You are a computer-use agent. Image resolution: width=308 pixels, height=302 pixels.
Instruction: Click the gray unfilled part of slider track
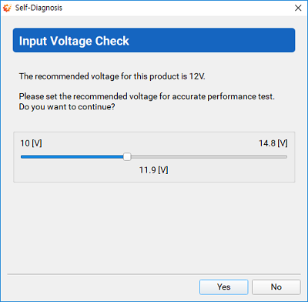point(209,156)
